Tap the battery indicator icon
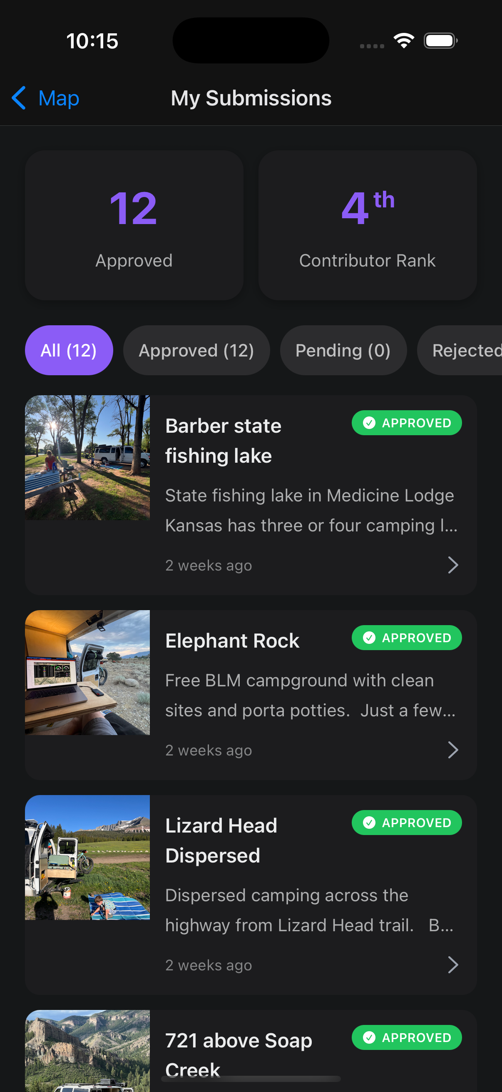502x1092 pixels. pyautogui.click(x=440, y=41)
